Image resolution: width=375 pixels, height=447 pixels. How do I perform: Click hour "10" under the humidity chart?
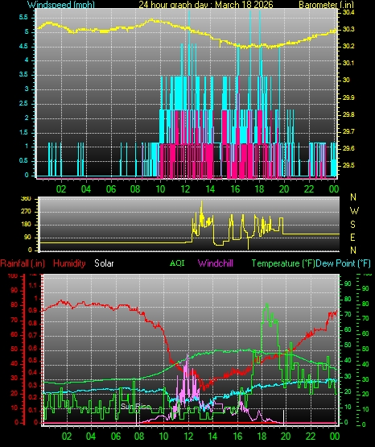163,437
